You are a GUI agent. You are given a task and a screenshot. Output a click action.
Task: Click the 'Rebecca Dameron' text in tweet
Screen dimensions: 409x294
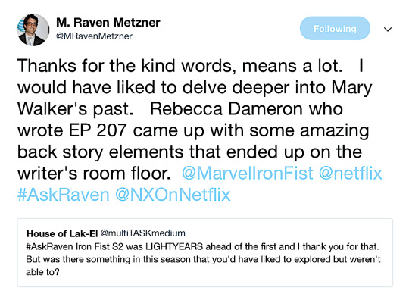[226, 109]
